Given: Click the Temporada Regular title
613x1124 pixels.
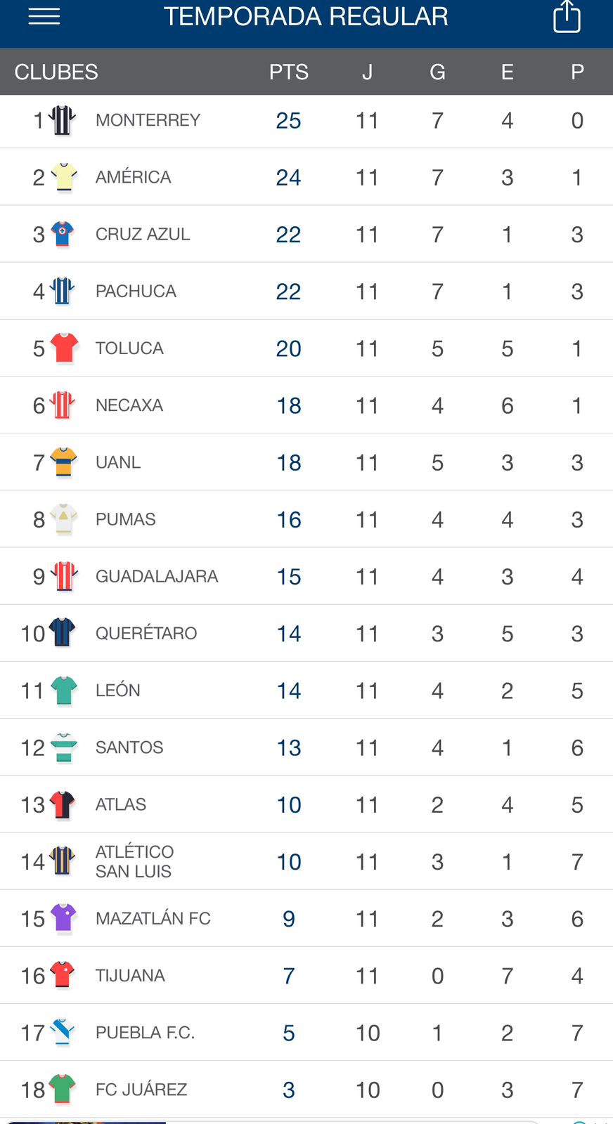Looking at the screenshot, I should (306, 17).
